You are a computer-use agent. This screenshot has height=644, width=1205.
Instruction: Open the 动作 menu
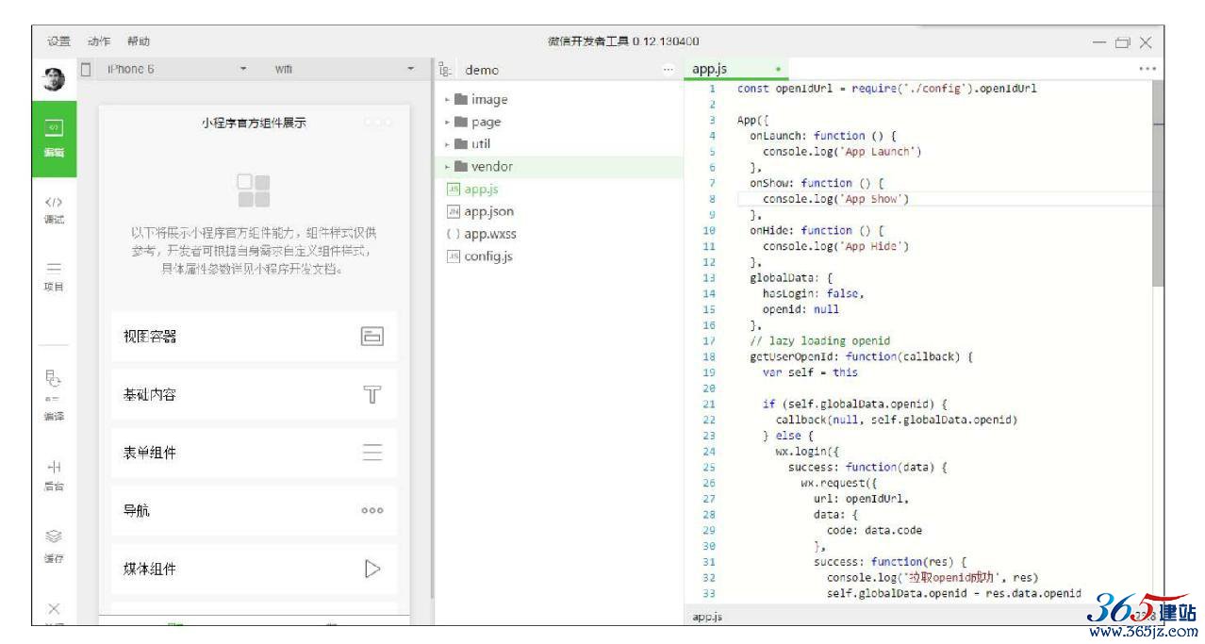99,41
